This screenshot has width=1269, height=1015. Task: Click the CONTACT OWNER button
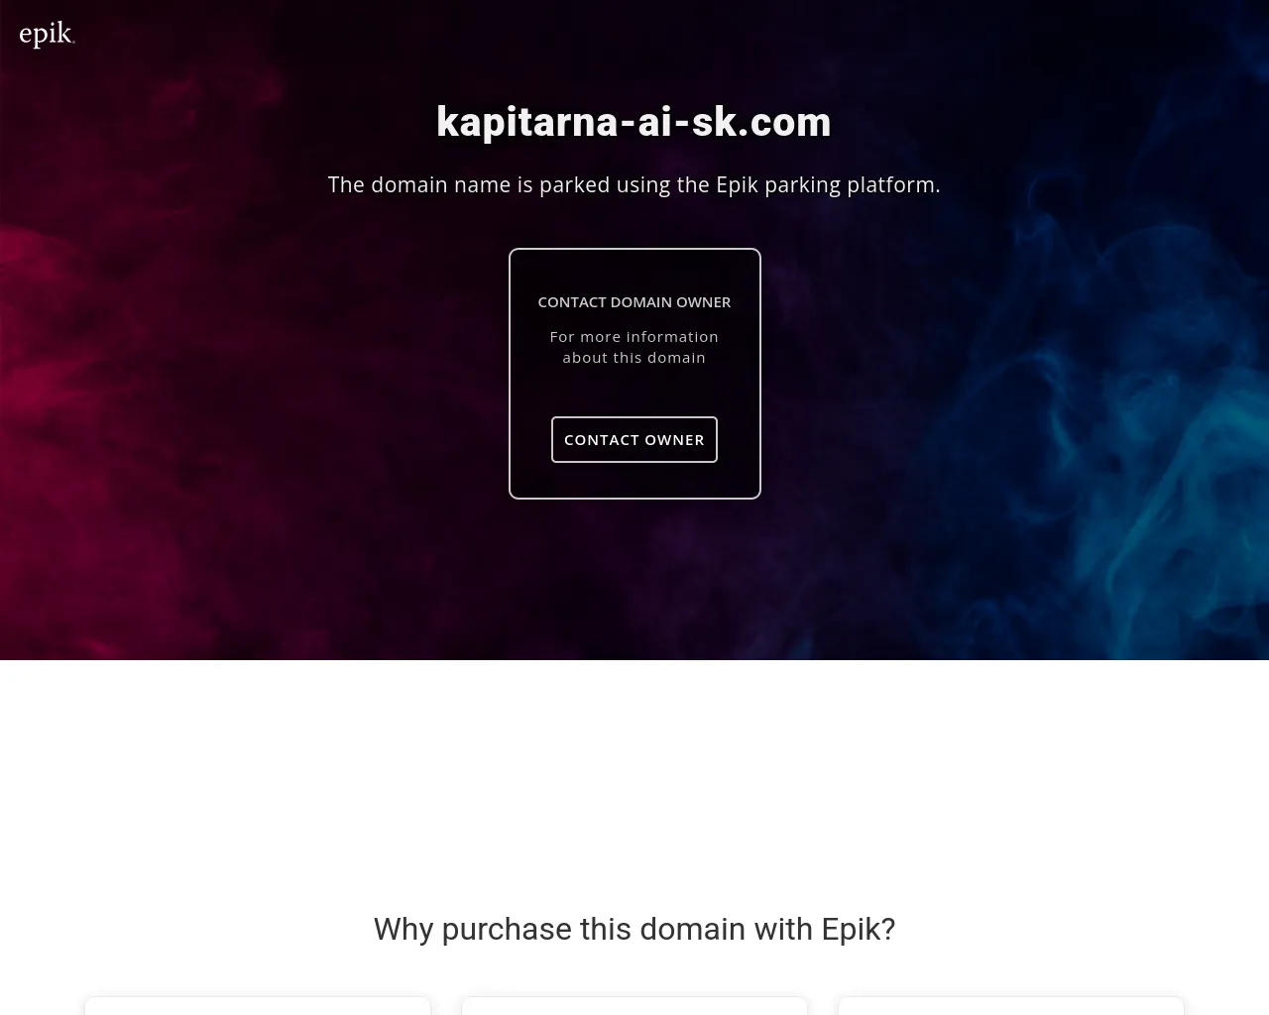tap(634, 439)
